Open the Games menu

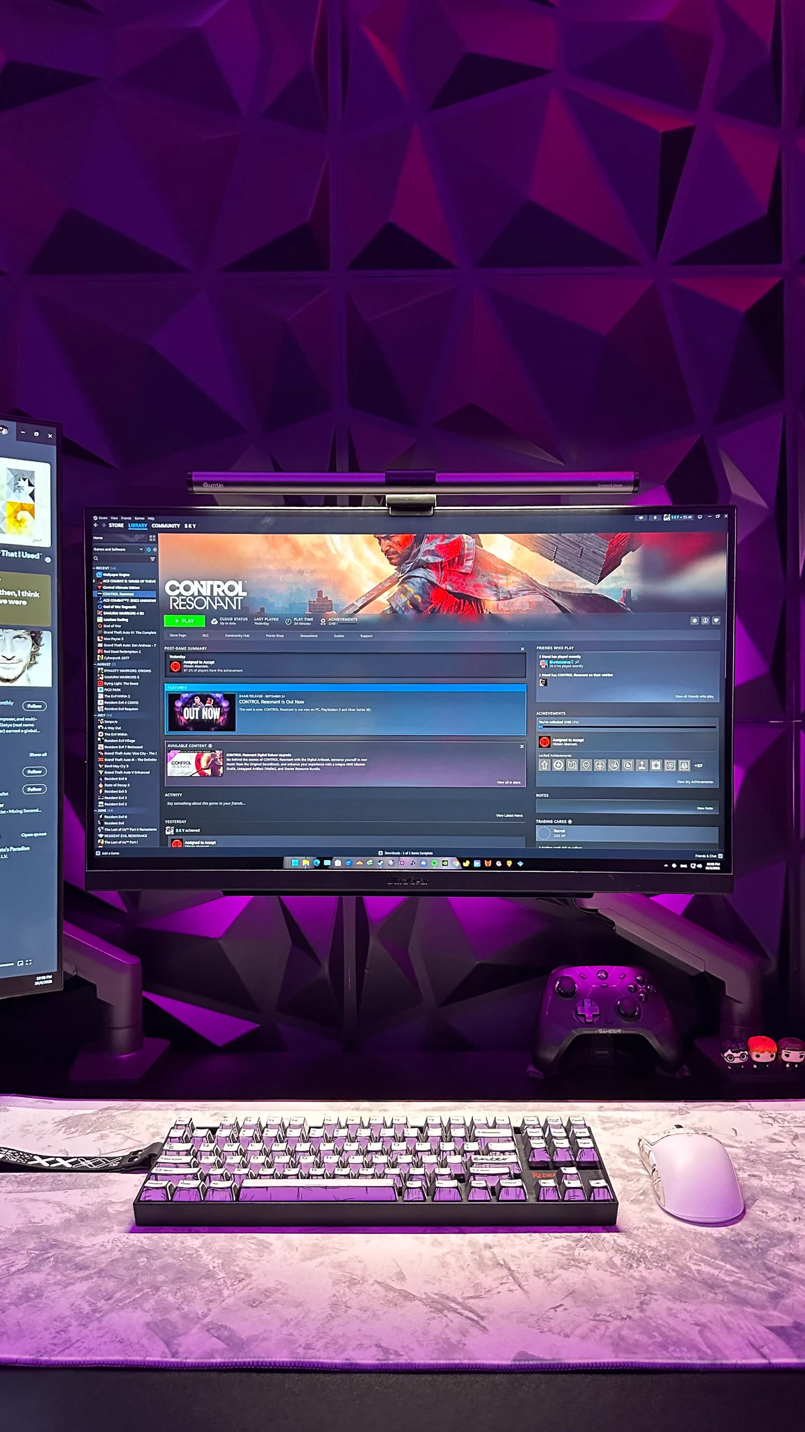pyautogui.click(x=139, y=518)
